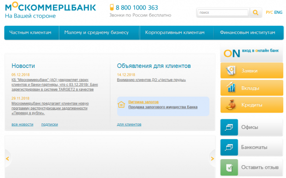Open news about TARGET2 registration
This screenshot has width=286, height=178.
(x=55, y=84)
